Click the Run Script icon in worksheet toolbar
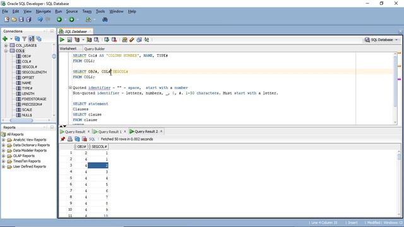This screenshot has width=404, height=227. [69, 40]
